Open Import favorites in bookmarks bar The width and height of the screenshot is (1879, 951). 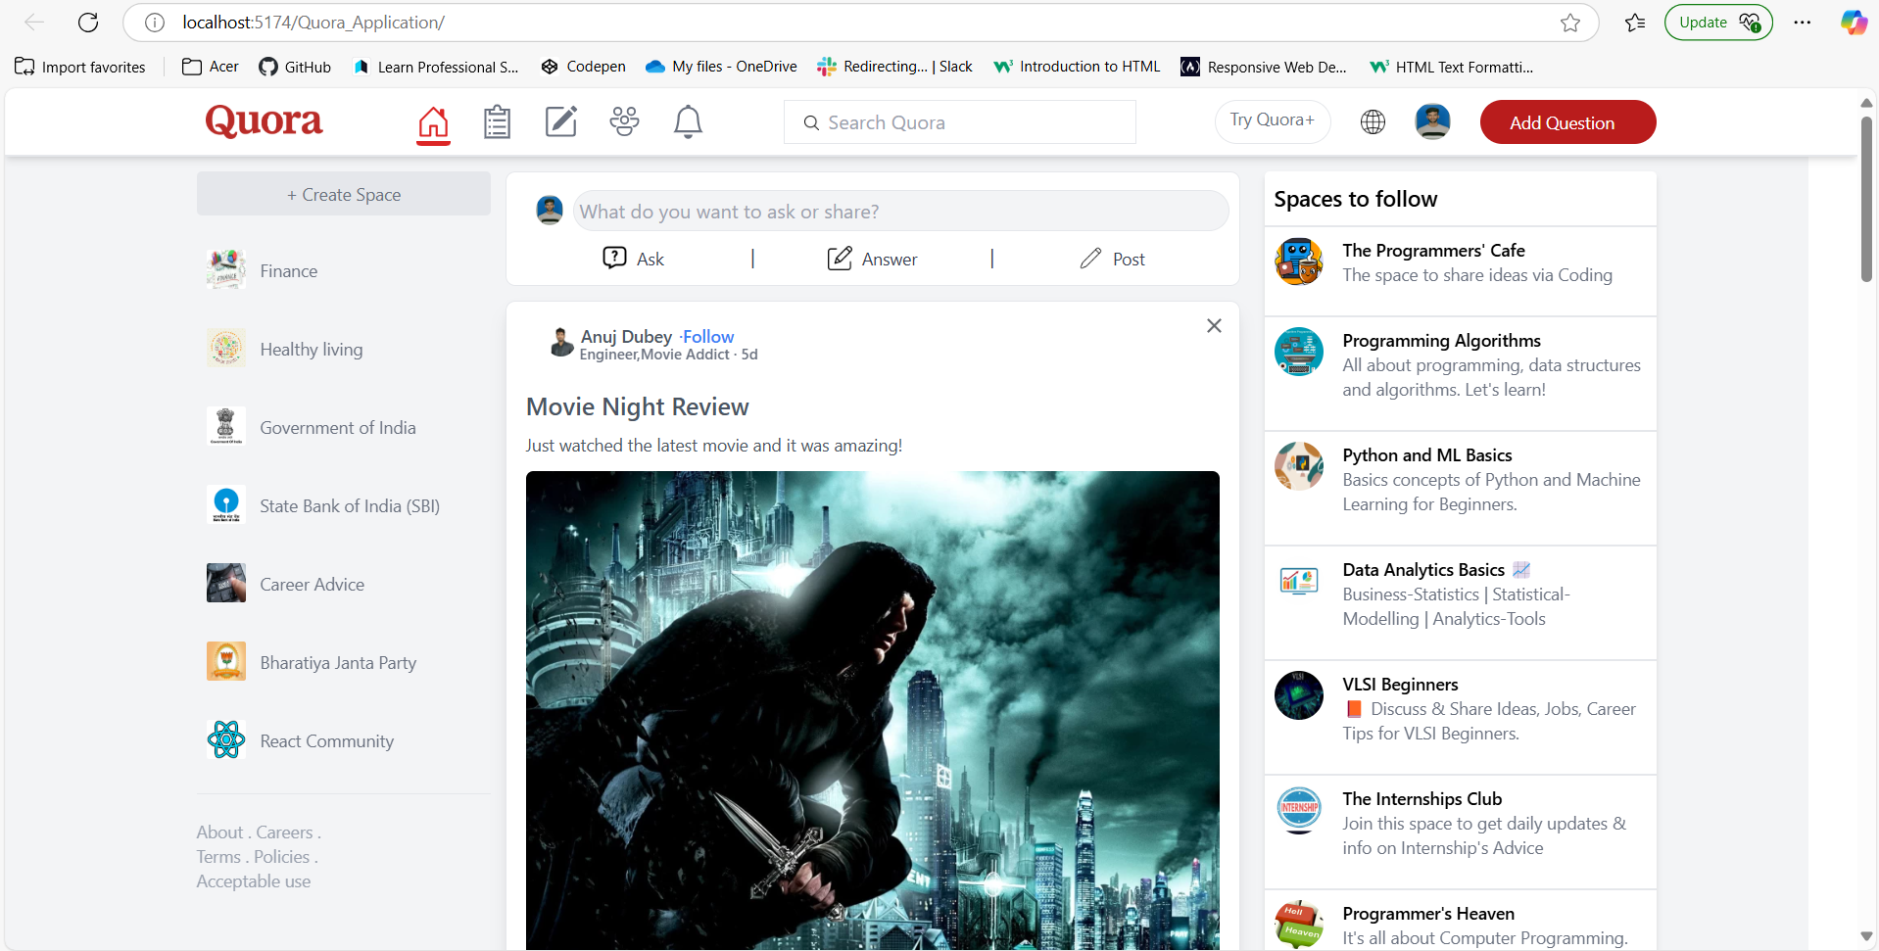[80, 67]
